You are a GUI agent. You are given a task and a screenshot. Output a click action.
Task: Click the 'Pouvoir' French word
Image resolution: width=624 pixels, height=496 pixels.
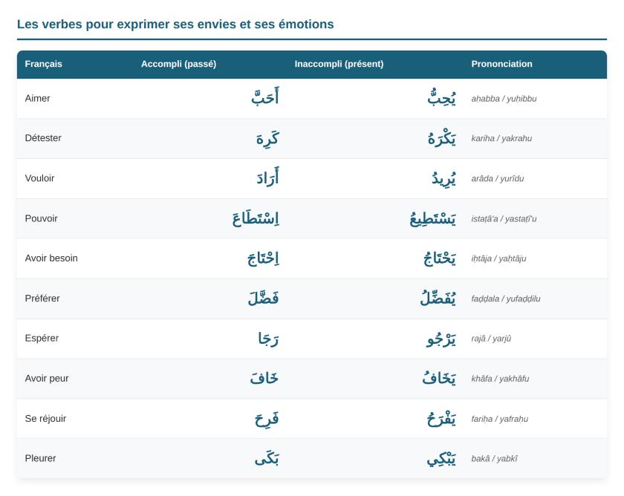point(41,218)
